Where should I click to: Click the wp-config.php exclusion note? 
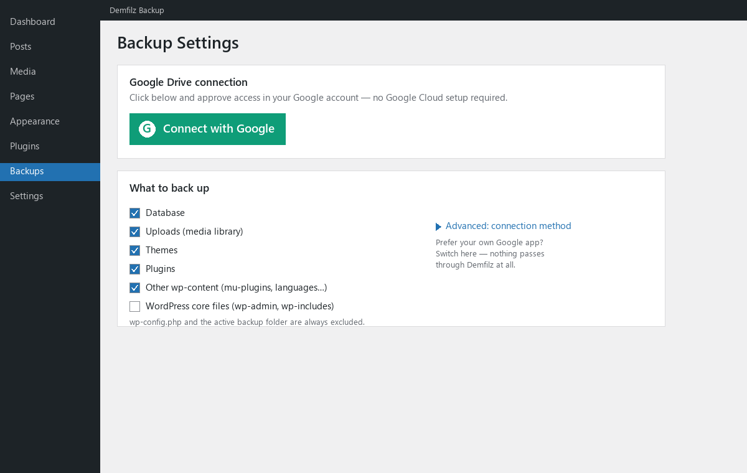coord(247,322)
